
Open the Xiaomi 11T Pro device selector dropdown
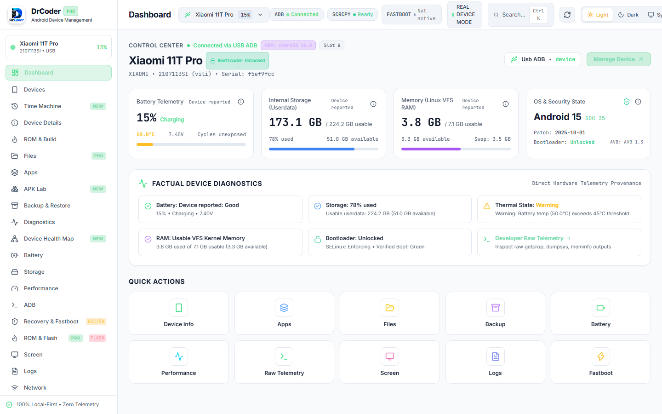(x=223, y=15)
